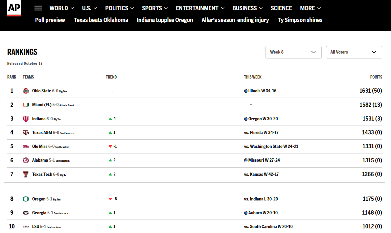Click the AP logo

tap(14, 9)
